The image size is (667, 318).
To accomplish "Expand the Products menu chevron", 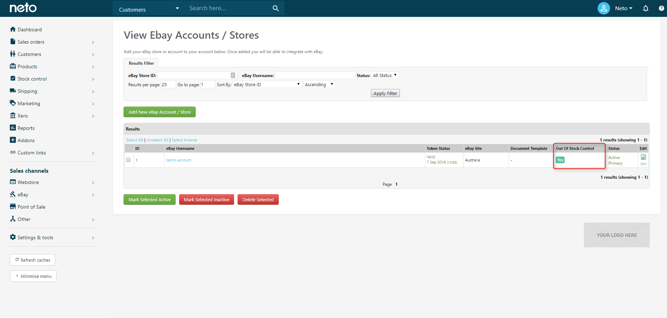I will [93, 67].
